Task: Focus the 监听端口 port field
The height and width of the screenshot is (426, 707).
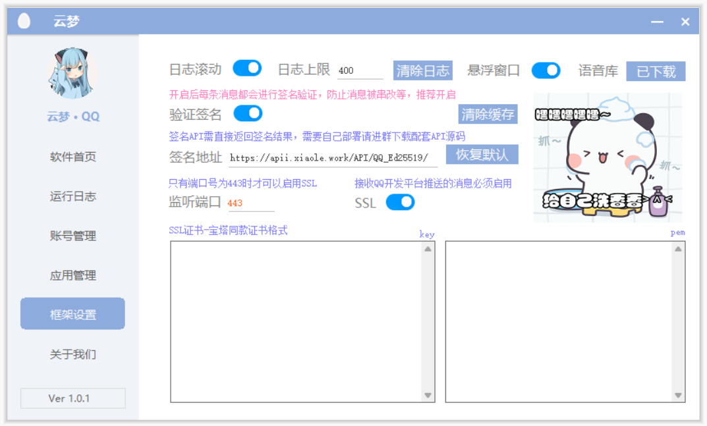Action: (250, 203)
